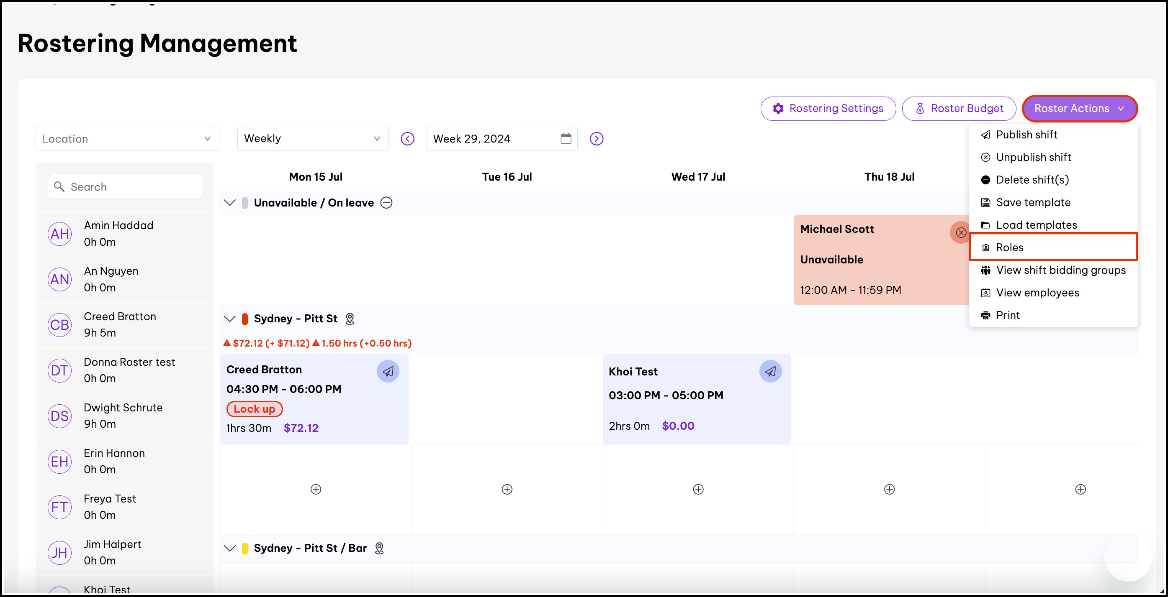Click publish icon on Khoi Test shift
Viewport: 1168px width, 597px height.
click(770, 371)
